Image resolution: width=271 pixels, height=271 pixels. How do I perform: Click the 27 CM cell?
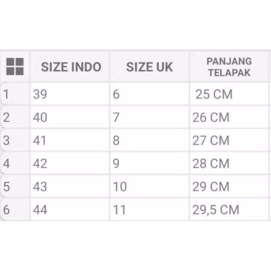[x=229, y=141]
